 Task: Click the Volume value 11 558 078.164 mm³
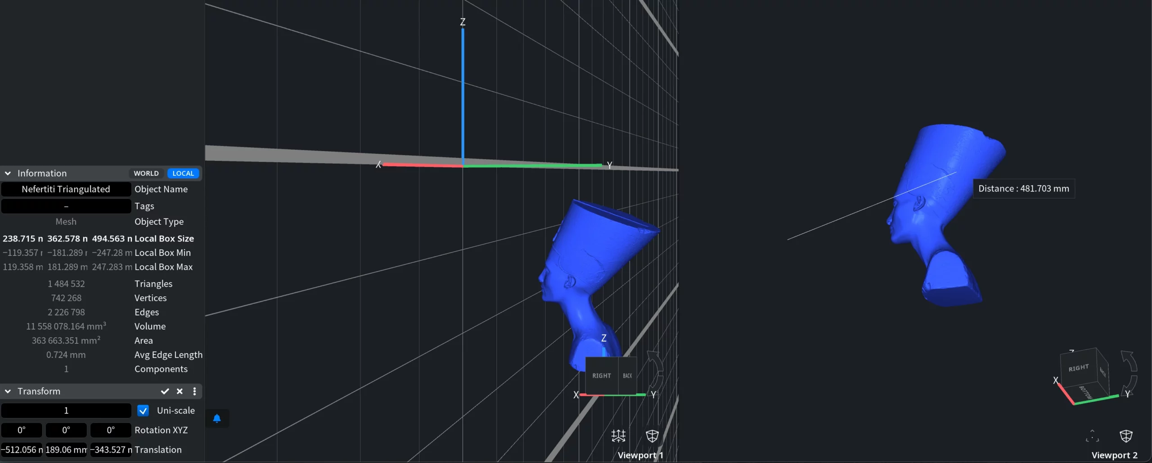click(66, 326)
